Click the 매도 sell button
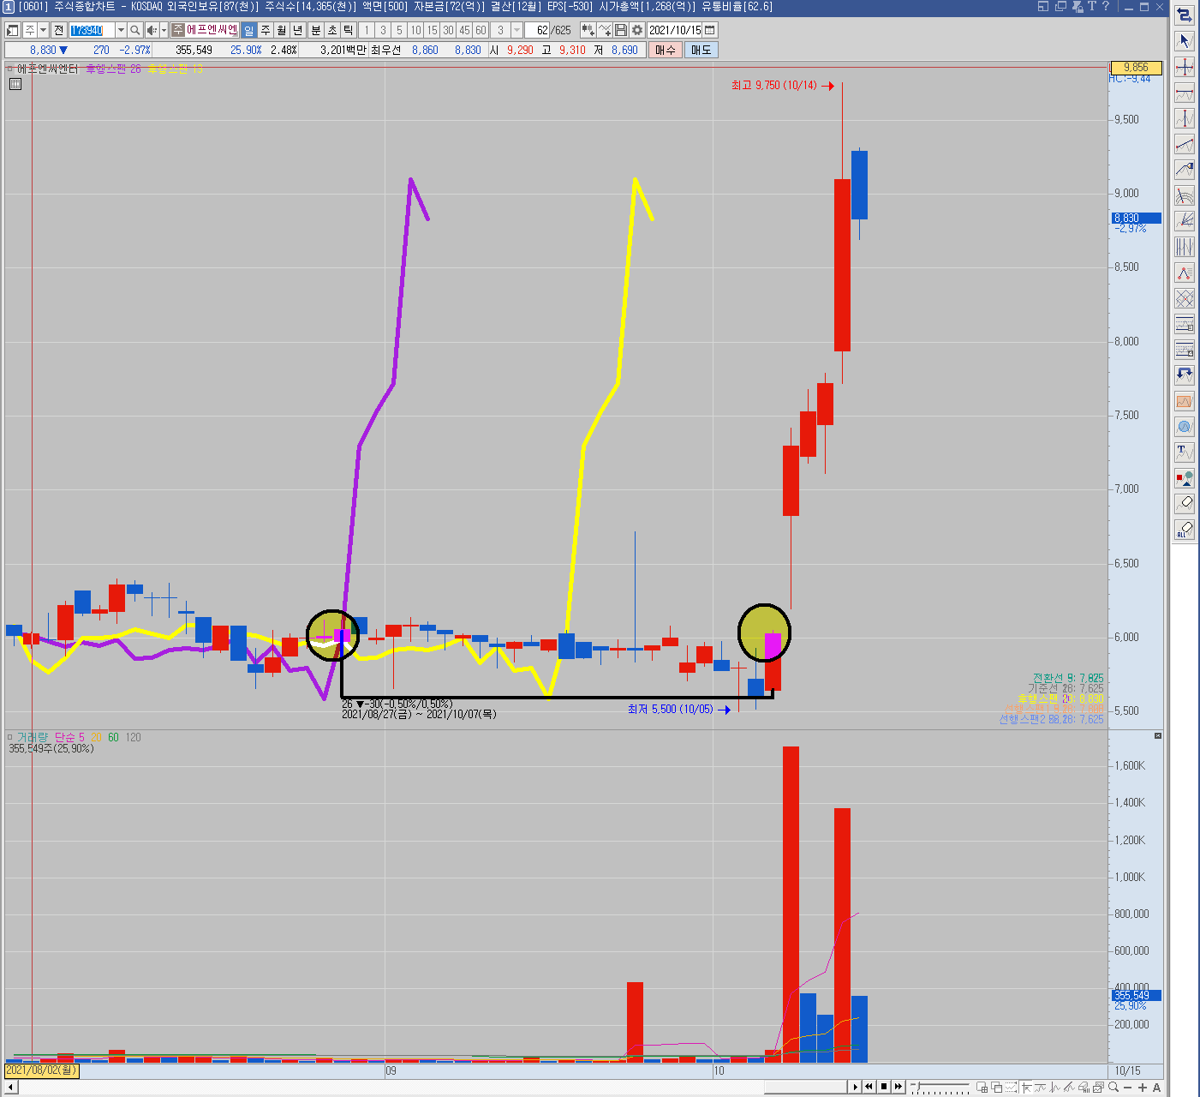Screen dimensions: 1200x1097 pyautogui.click(x=701, y=50)
